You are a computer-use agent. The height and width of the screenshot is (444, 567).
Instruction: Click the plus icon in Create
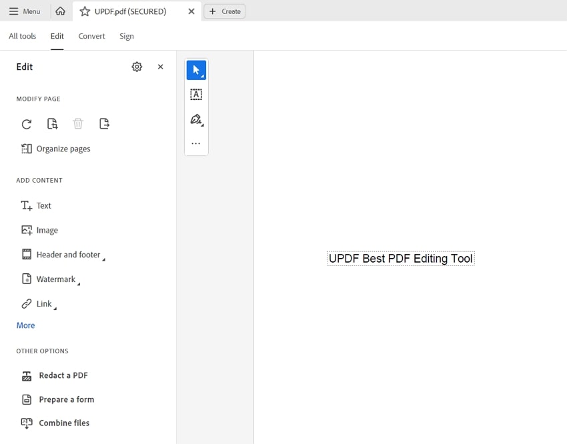(x=213, y=11)
